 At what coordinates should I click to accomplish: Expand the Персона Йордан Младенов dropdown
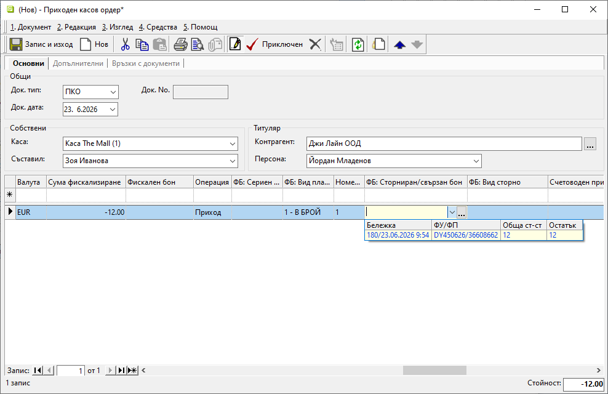click(476, 161)
